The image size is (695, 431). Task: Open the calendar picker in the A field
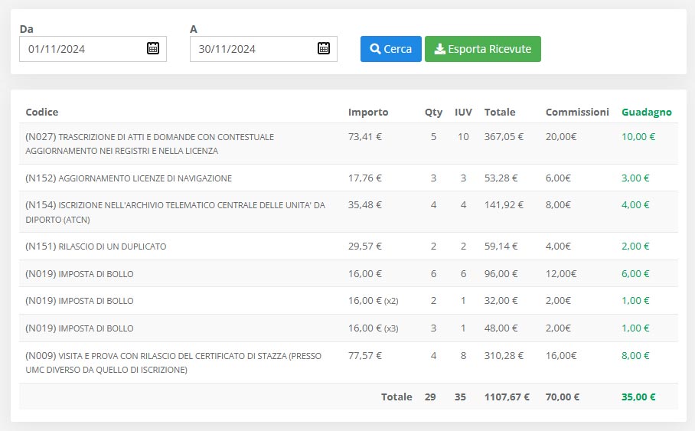324,49
